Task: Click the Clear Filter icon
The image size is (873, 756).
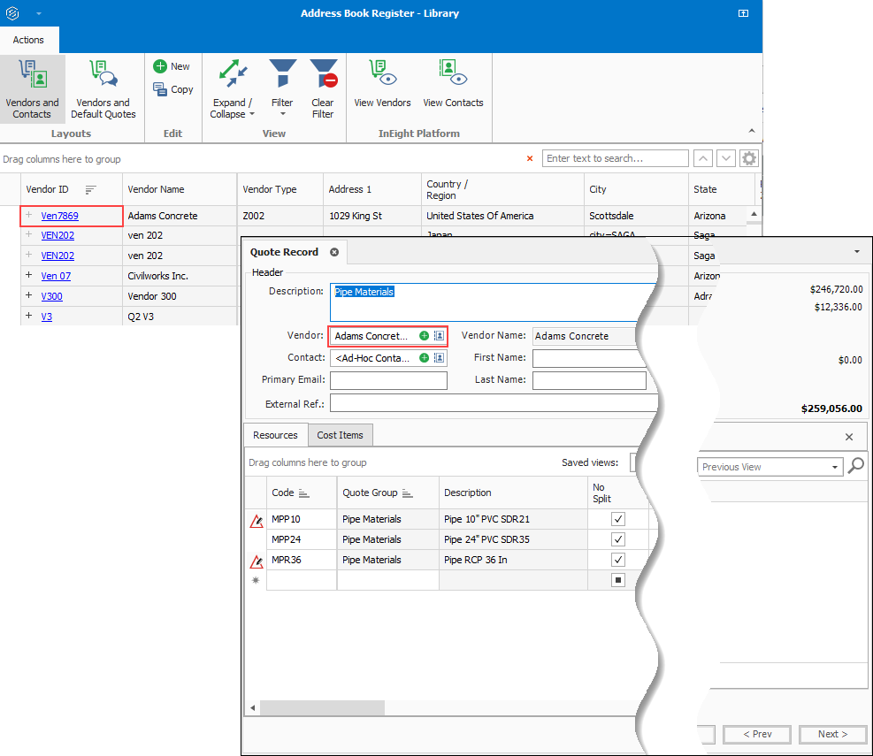Action: (323, 88)
